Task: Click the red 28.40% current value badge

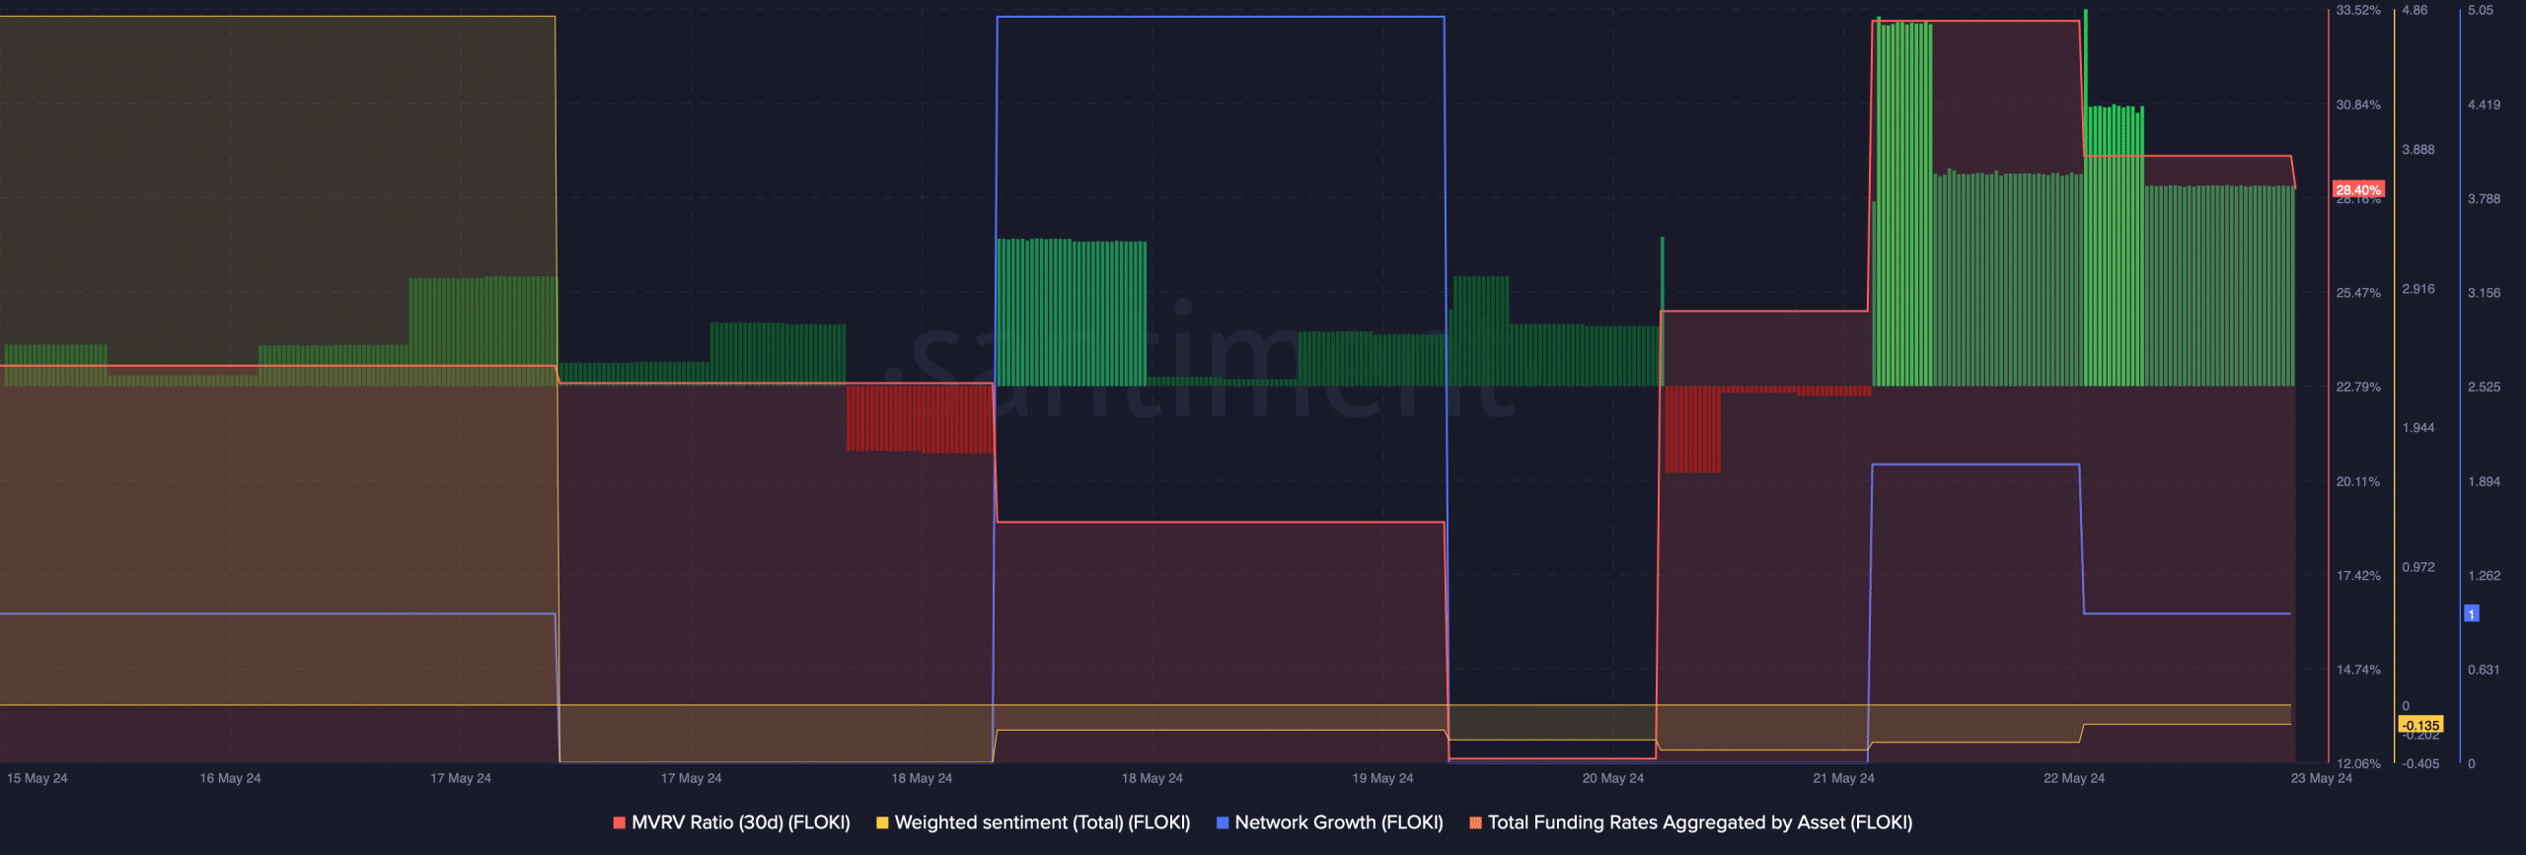Action: [x=2358, y=189]
